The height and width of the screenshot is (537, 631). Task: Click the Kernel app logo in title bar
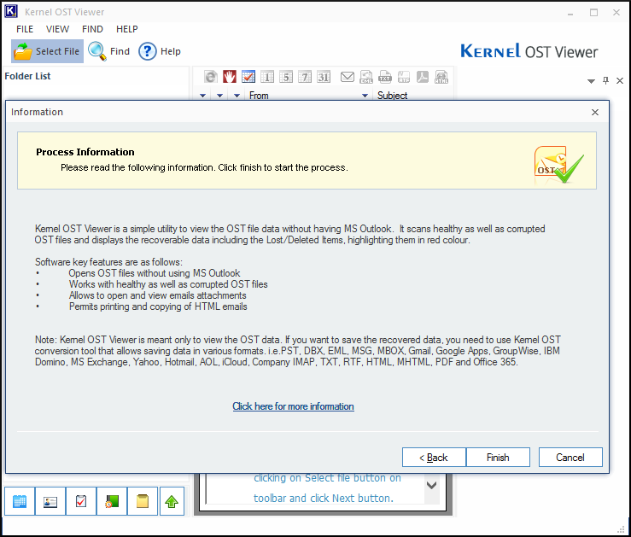11,12
